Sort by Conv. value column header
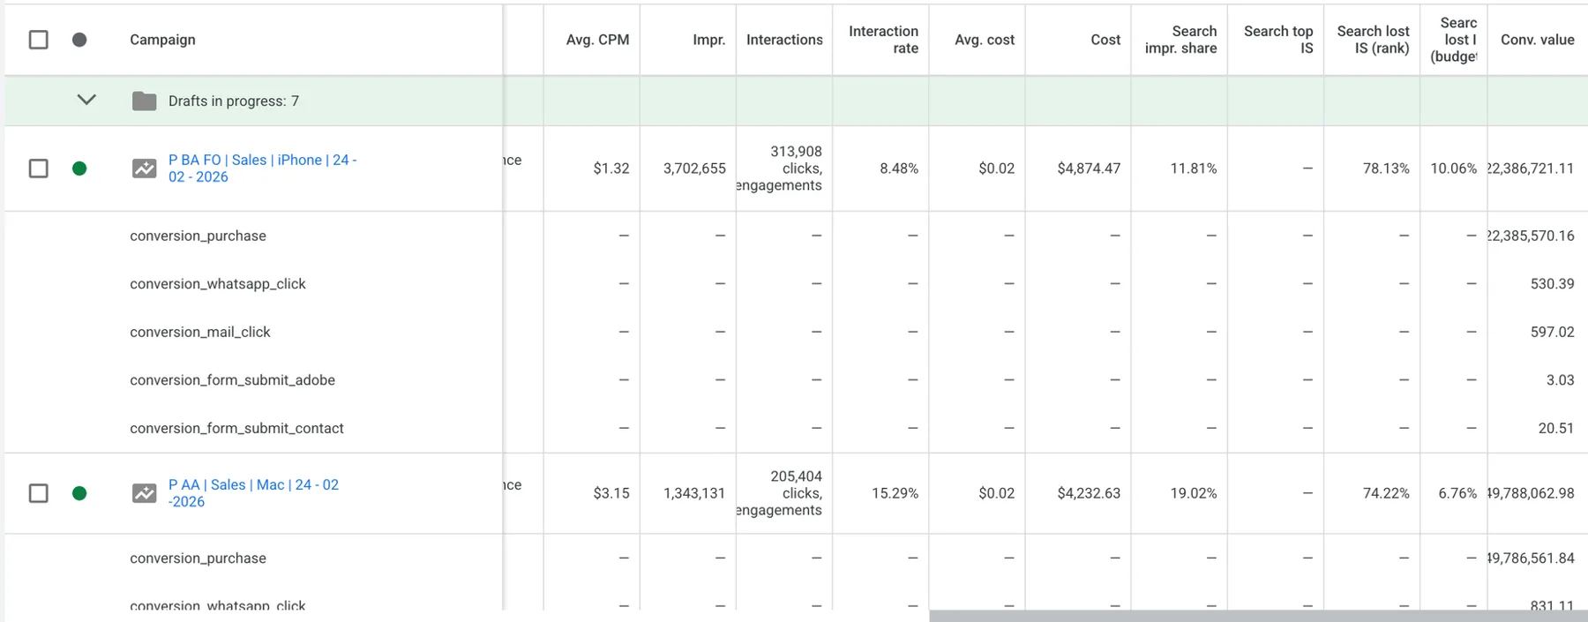This screenshot has height=622, width=1588. [1538, 40]
